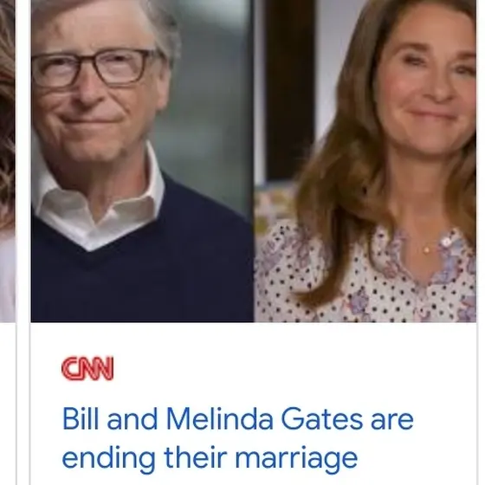Open the Bill and Melinda Gates headline link
This screenshot has width=485, height=485.
[x=237, y=438]
